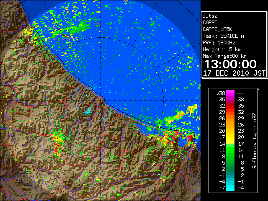Click the 'ilts2' radar site label

pos(210,16)
